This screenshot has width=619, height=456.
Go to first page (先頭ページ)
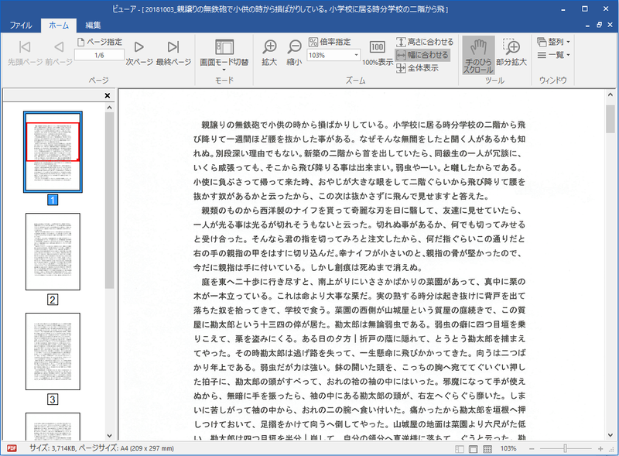click(x=24, y=52)
